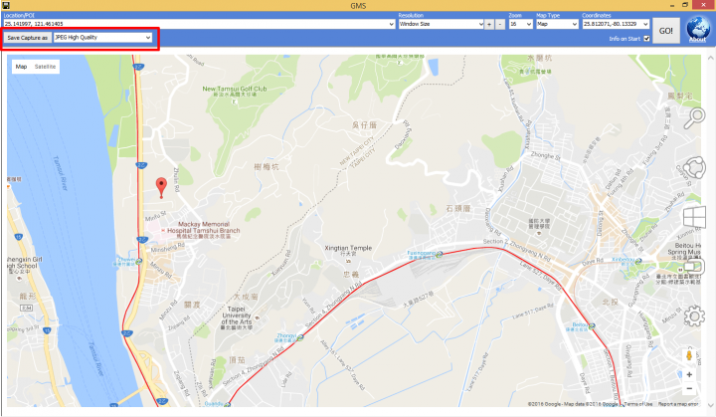Image resolution: width=716 pixels, height=417 pixels.
Task: Zoom in with the map plus button
Action: tap(689, 374)
